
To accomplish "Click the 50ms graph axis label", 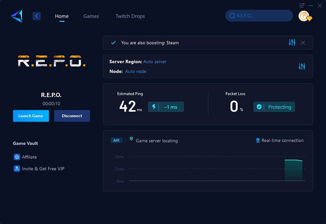I will click(x=119, y=156).
